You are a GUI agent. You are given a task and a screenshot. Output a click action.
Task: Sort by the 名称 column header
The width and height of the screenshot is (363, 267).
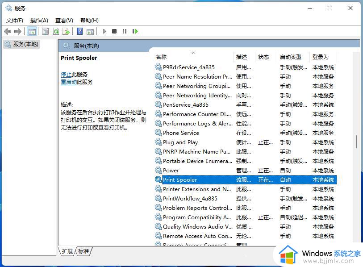tap(193, 57)
